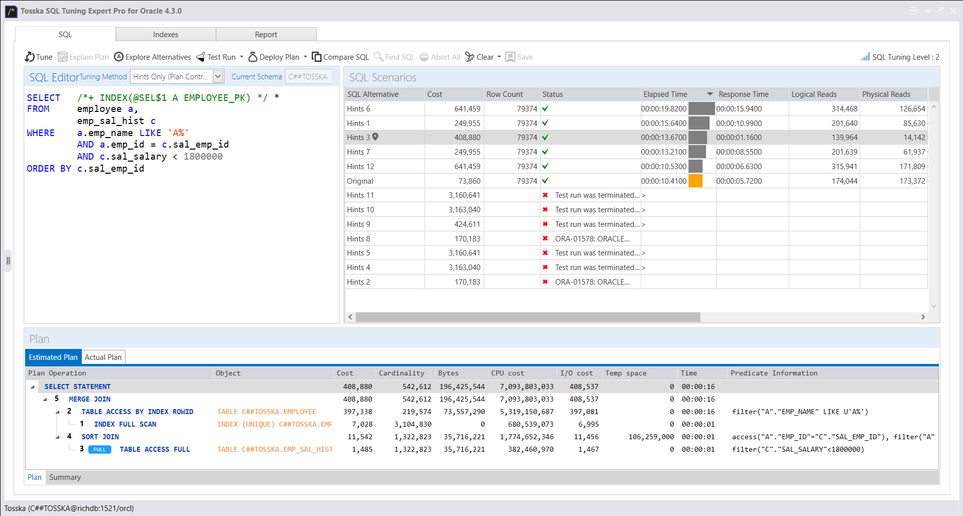Click the Tune toolbar icon

click(x=30, y=57)
